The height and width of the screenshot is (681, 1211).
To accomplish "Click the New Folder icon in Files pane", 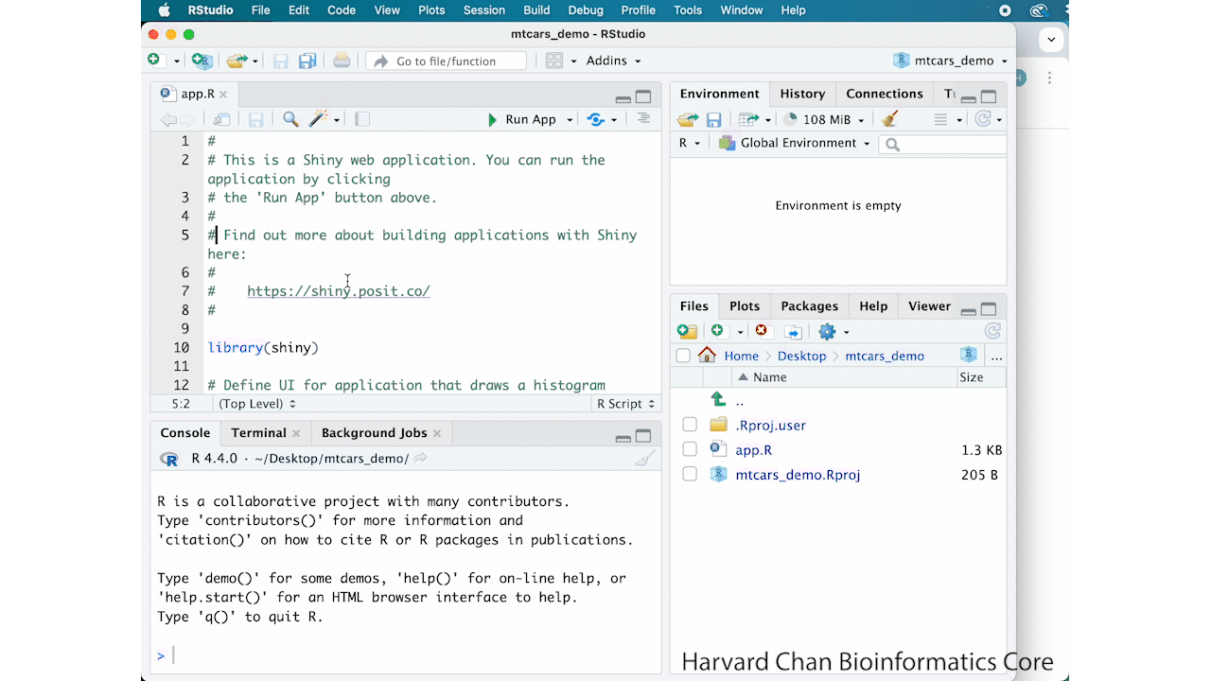I will click(688, 331).
